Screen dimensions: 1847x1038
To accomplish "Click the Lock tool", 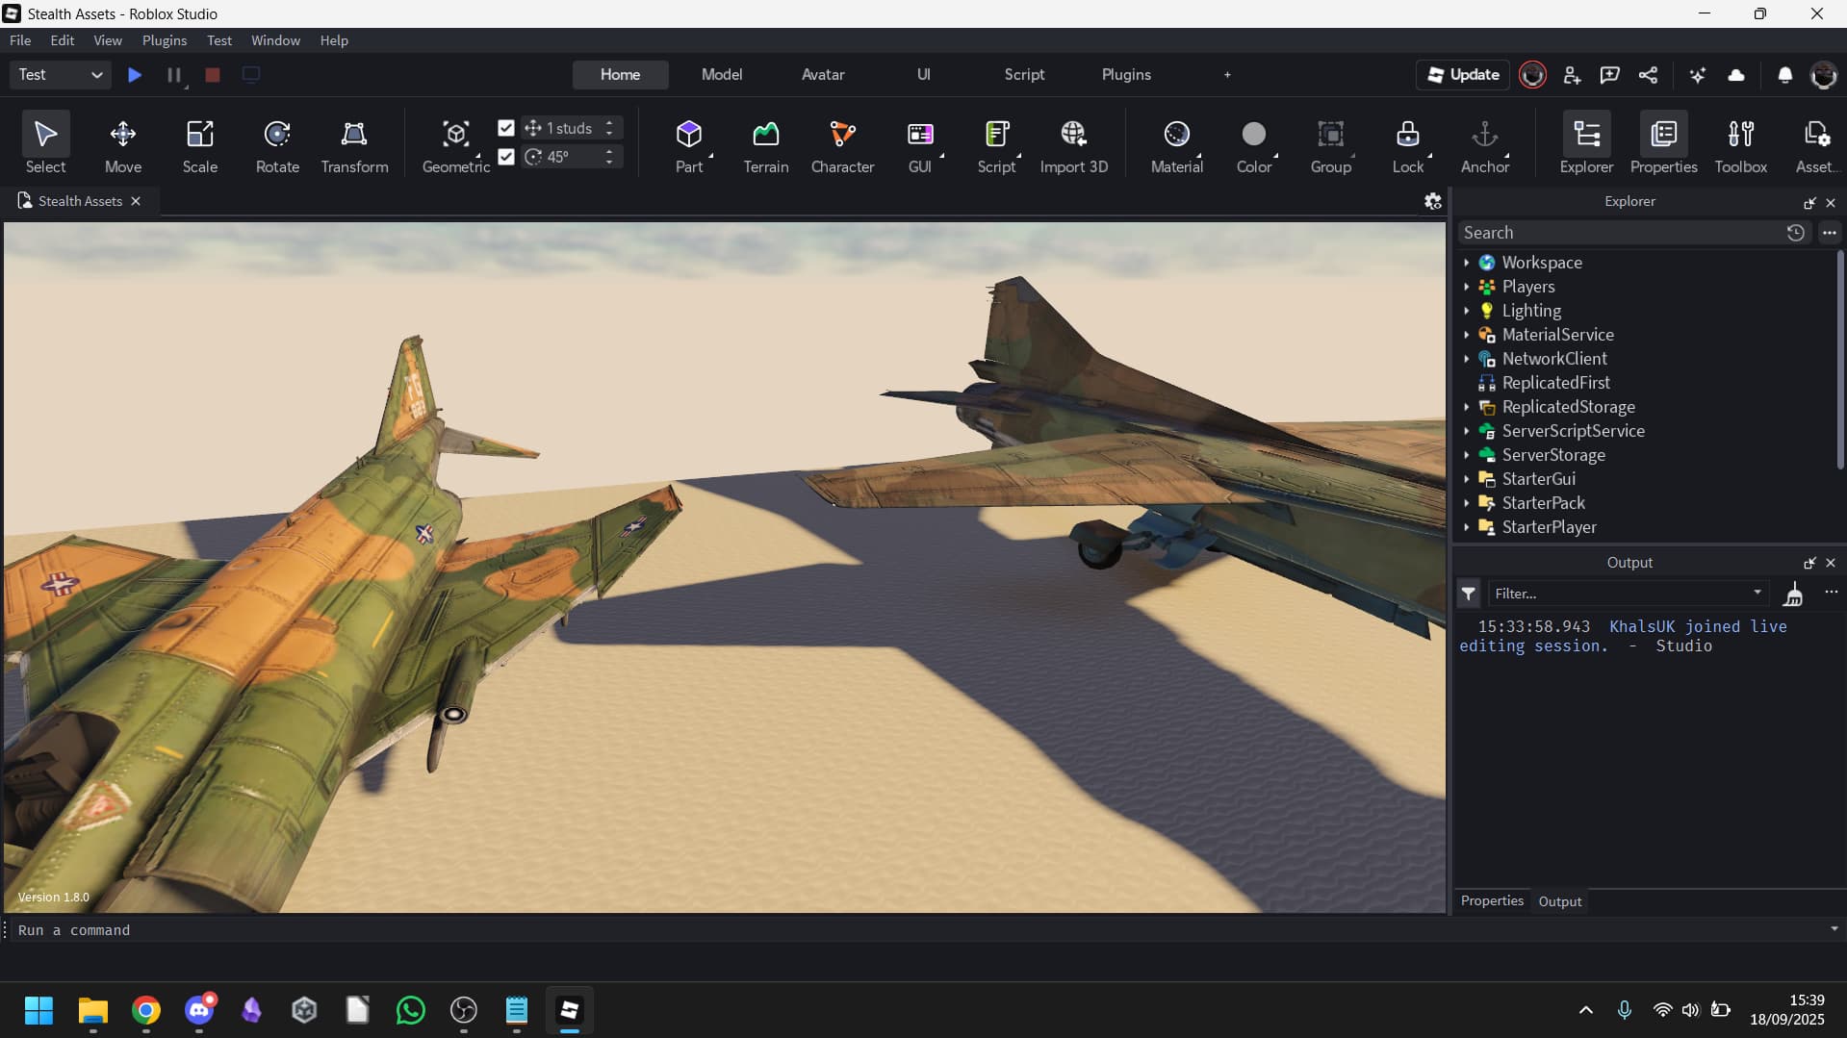I will pyautogui.click(x=1408, y=144).
